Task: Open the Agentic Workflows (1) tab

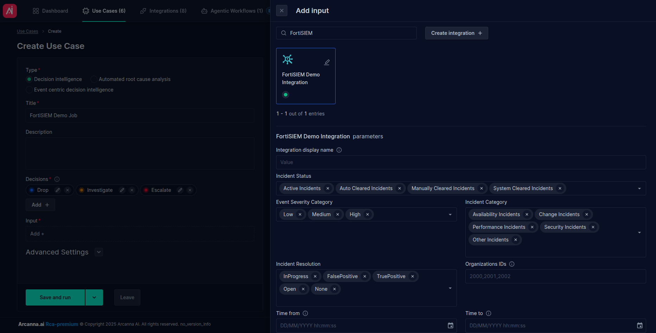Action: click(232, 11)
